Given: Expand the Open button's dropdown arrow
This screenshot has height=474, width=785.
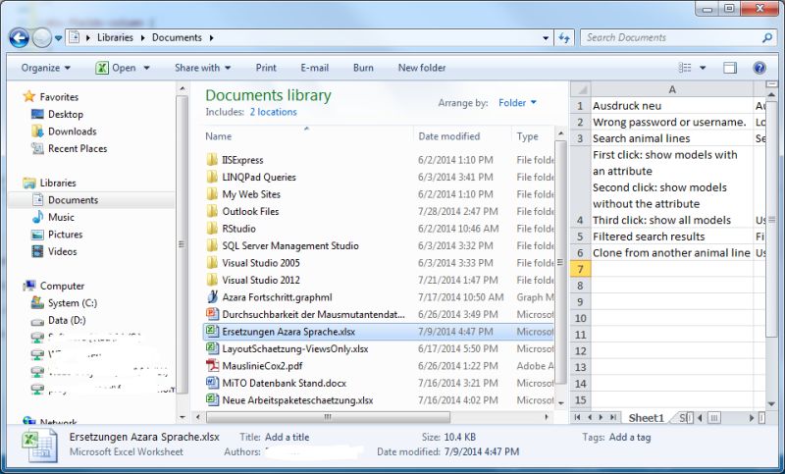Looking at the screenshot, I should pyautogui.click(x=146, y=68).
